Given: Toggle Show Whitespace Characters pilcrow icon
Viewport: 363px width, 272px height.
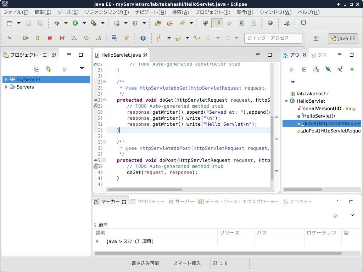Looking at the screenshot, I should point(253,23).
